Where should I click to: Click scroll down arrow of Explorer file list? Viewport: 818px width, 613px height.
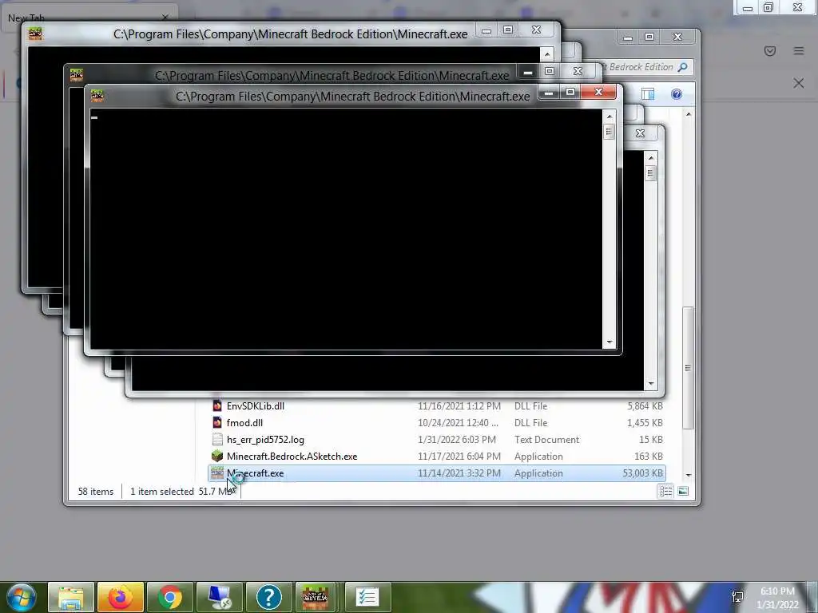[689, 475]
